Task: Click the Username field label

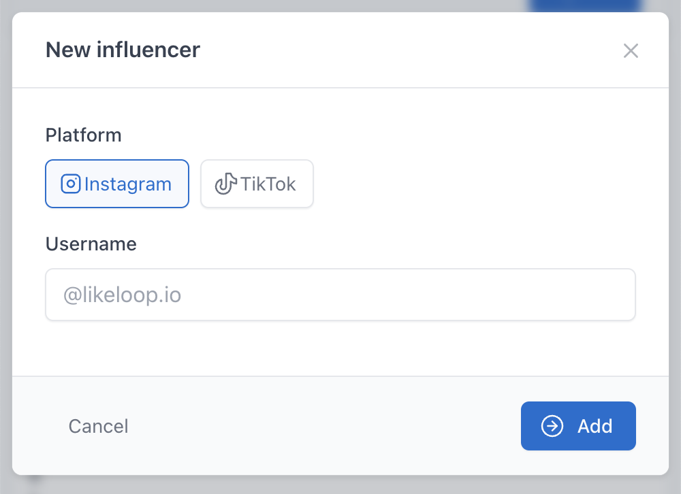Action: [x=91, y=244]
